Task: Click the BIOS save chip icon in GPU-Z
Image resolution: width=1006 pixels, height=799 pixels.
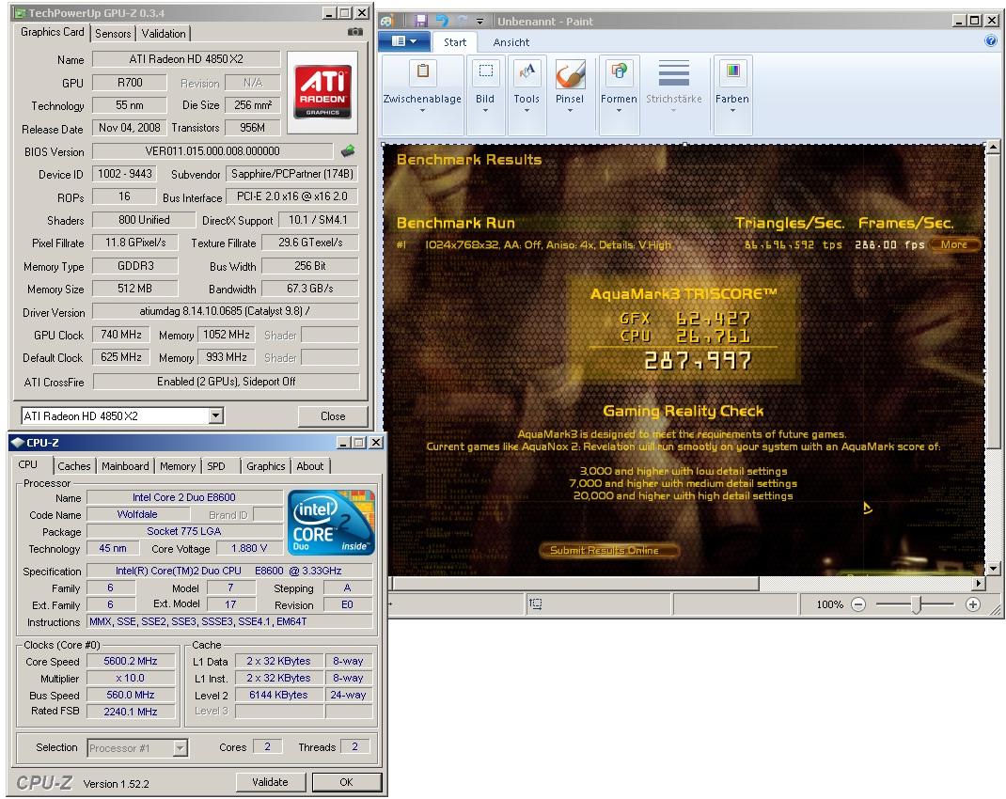Action: point(348,151)
